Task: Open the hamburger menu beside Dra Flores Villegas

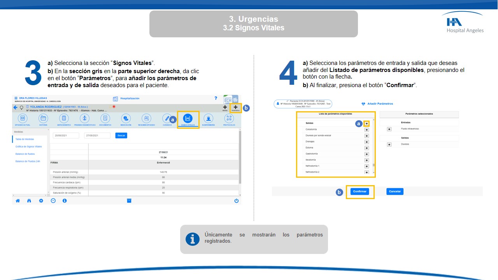Action: pos(16,98)
